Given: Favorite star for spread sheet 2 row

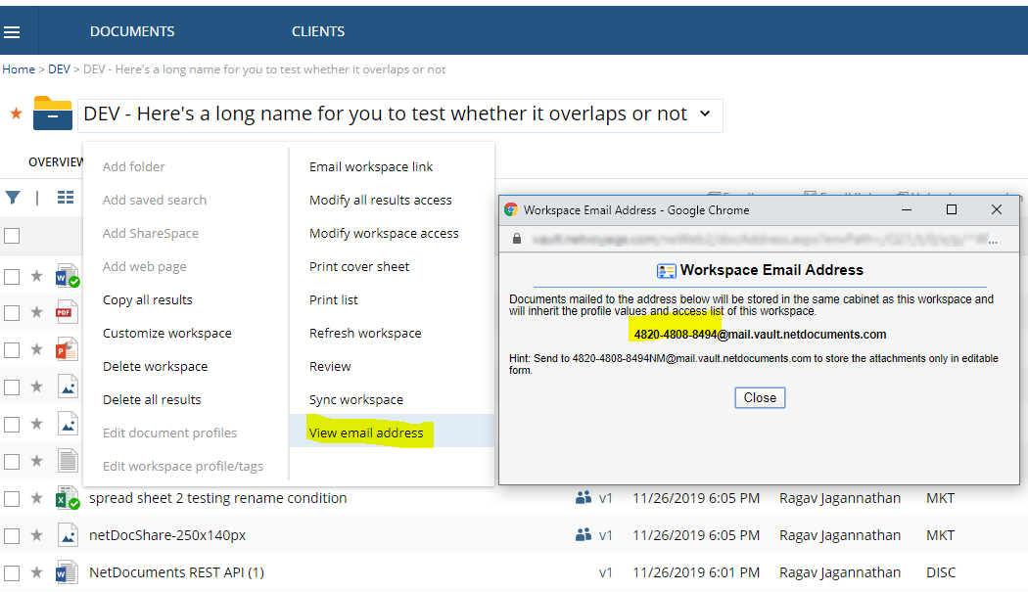Looking at the screenshot, I should 37,499.
